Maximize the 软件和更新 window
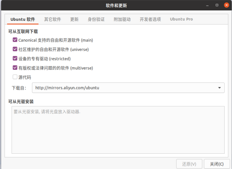 (217, 5)
